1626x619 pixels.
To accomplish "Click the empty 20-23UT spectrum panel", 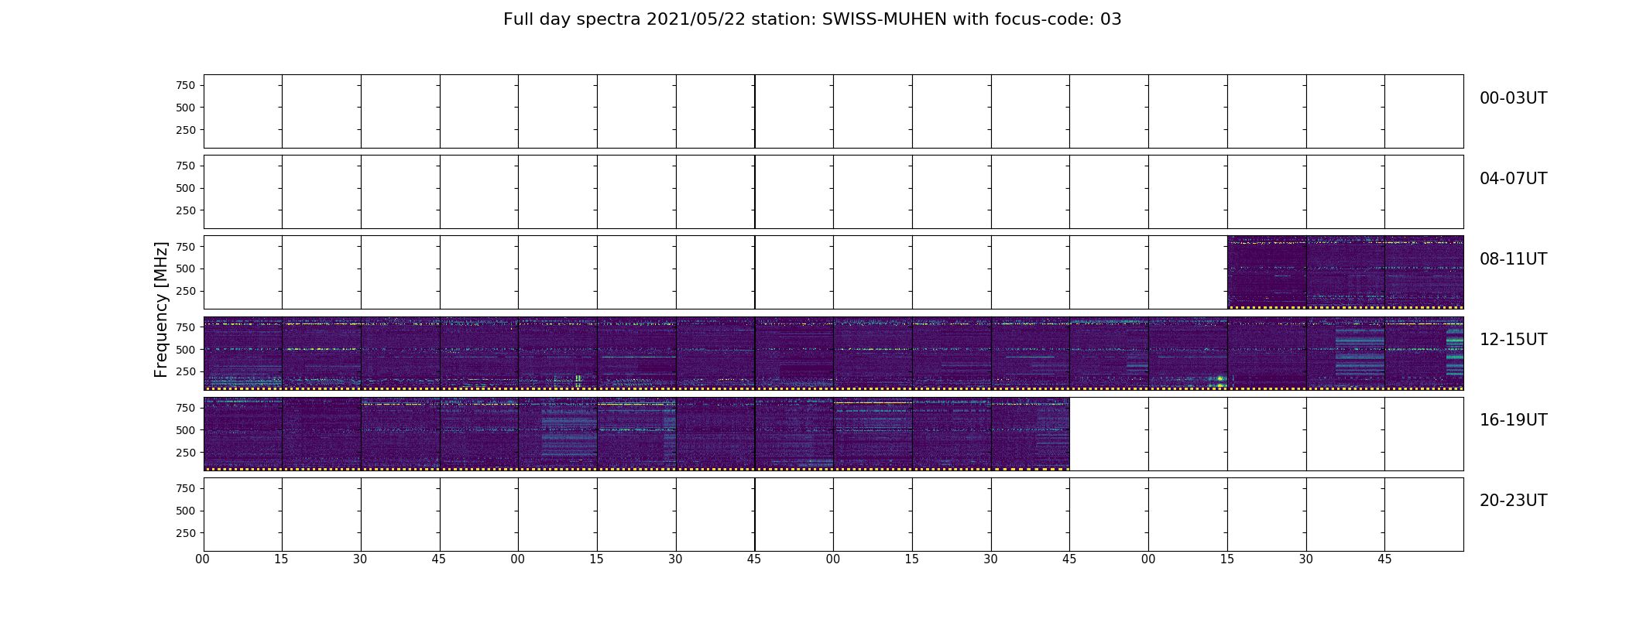I will coord(833,514).
